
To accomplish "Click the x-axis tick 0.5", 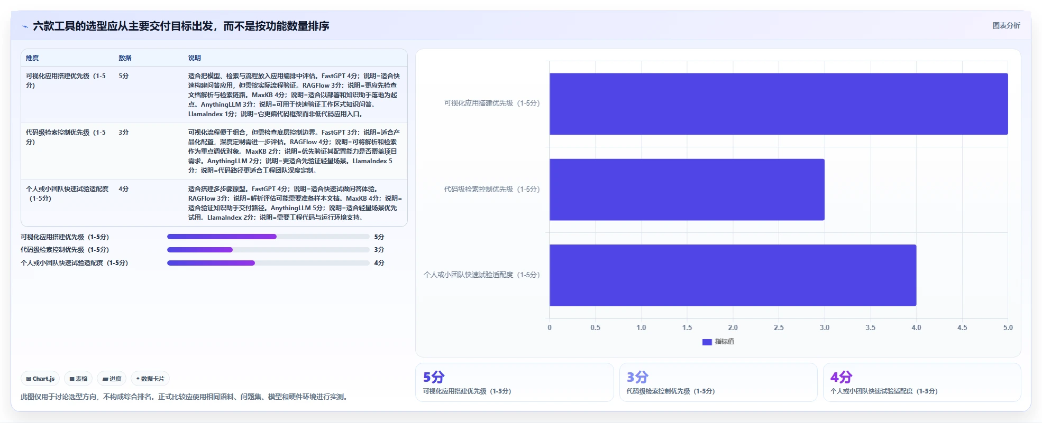I will 596,328.
